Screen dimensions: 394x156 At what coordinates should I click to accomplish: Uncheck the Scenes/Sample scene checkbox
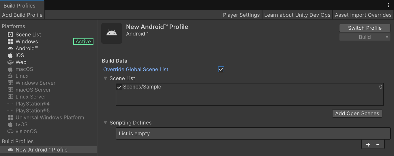119,87
